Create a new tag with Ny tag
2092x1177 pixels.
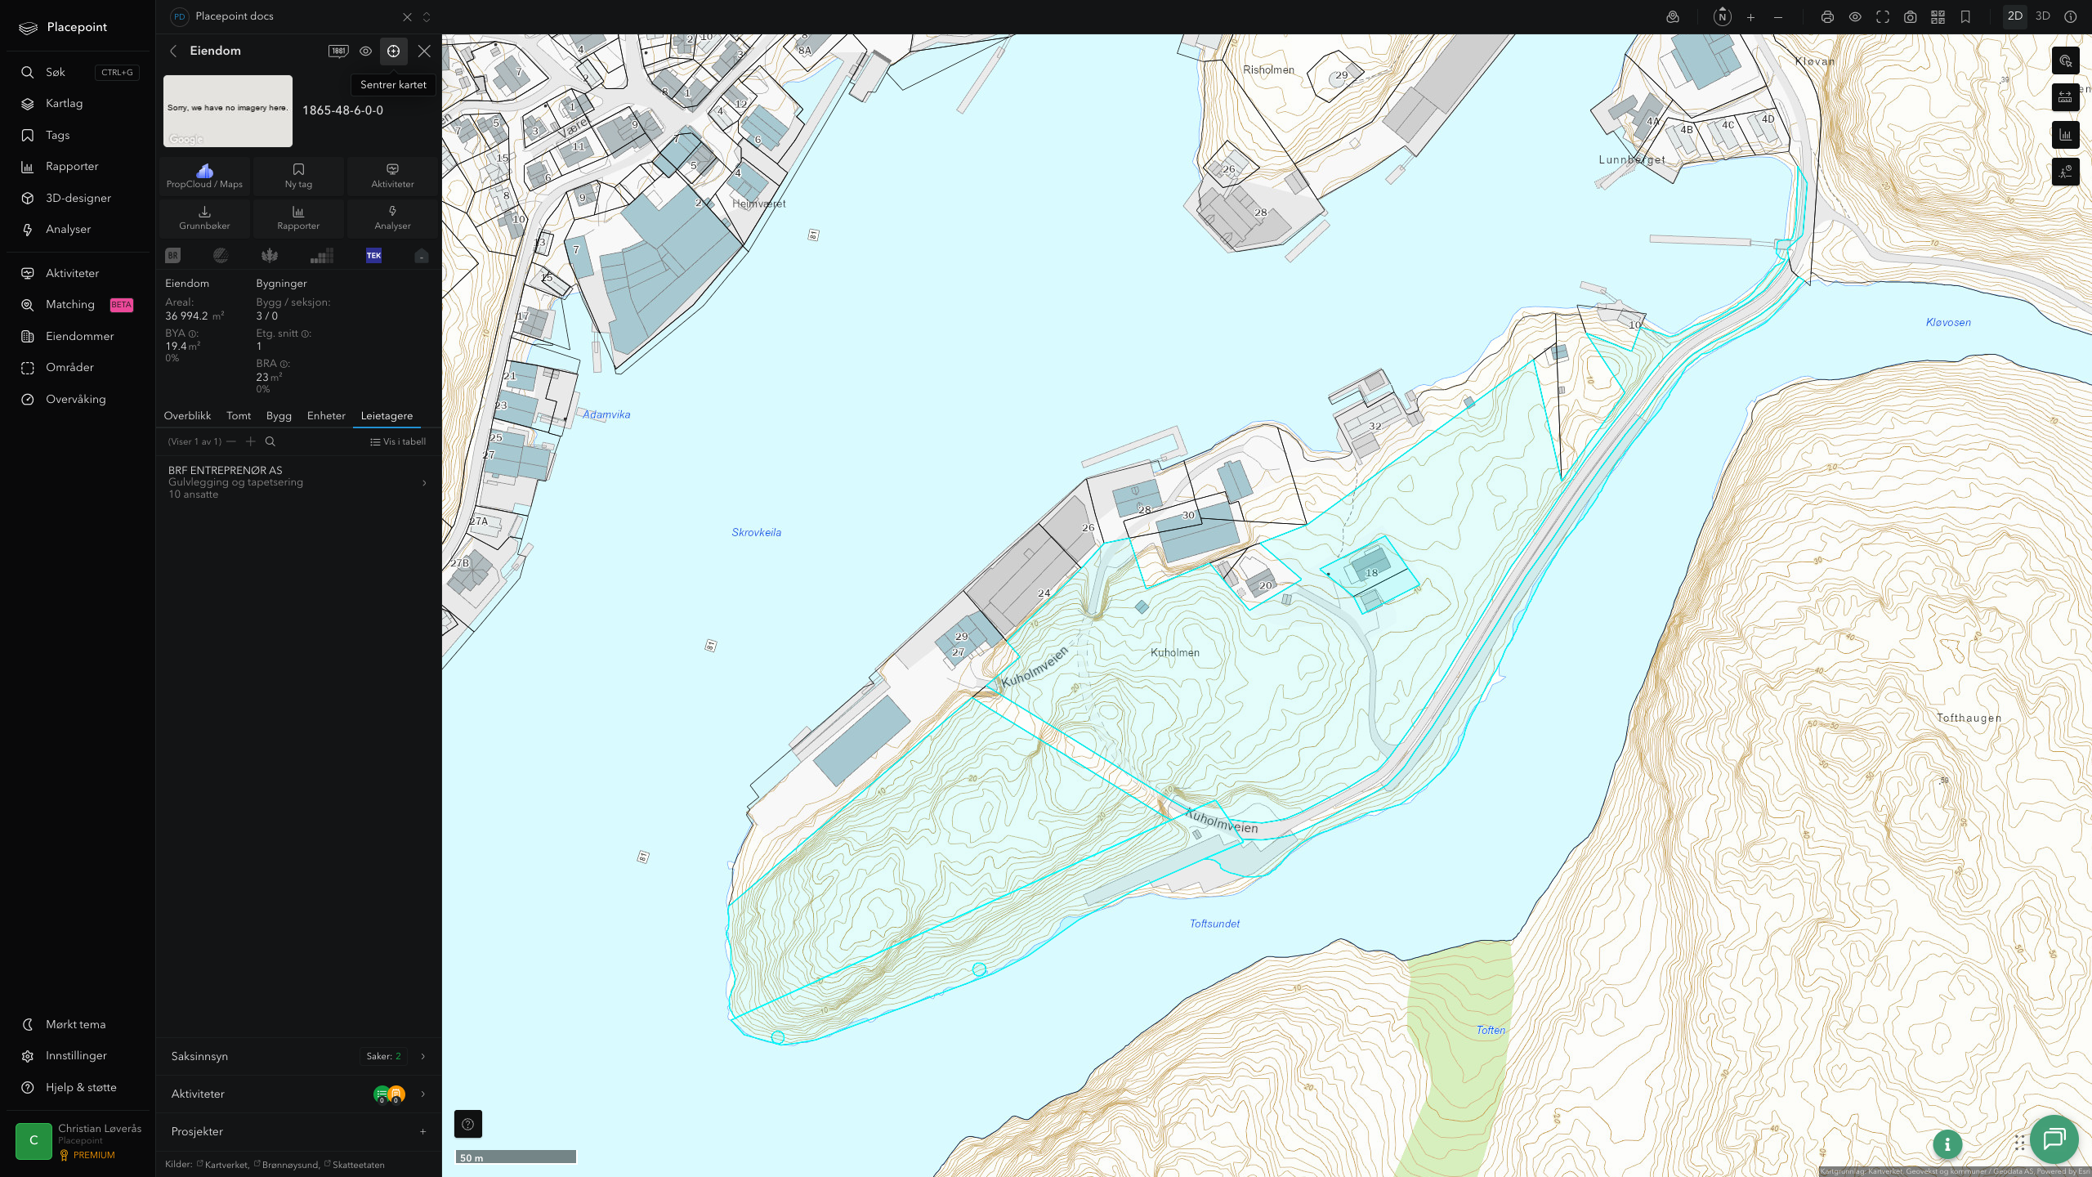(298, 176)
